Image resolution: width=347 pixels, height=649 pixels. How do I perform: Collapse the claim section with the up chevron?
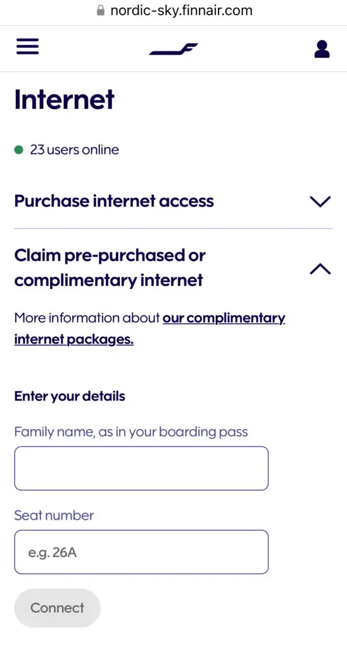[320, 269]
